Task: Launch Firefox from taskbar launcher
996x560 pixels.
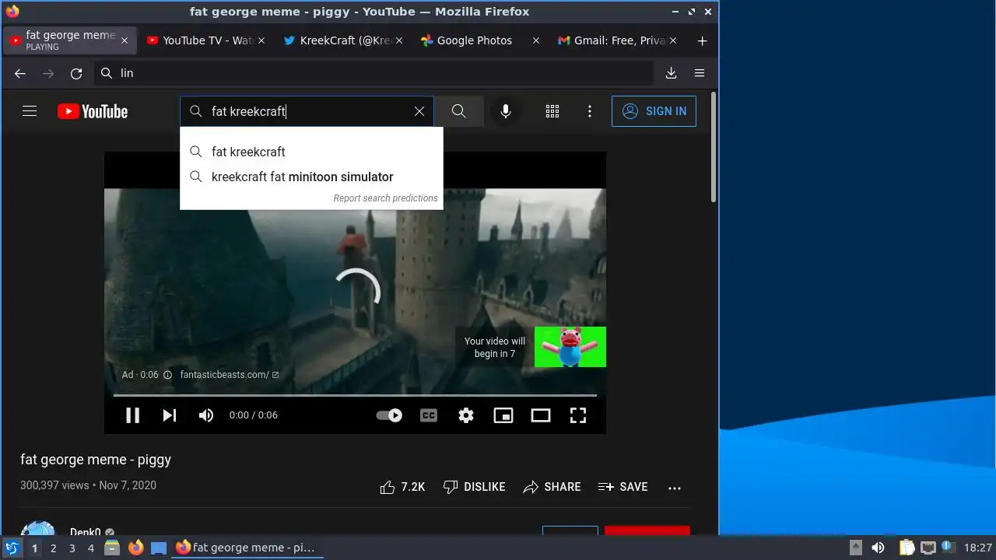Action: (135, 548)
